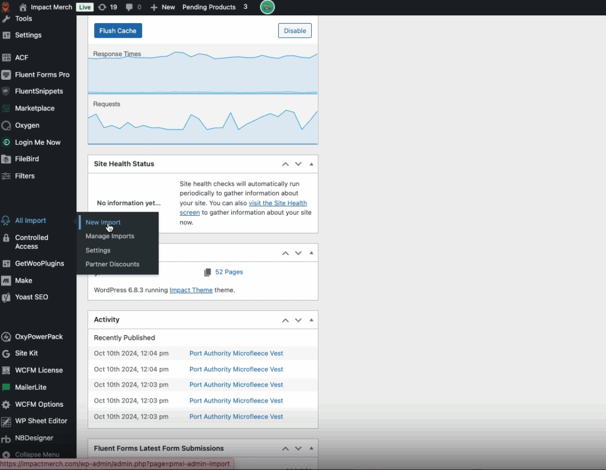Open the 52 Pages link

tap(228, 272)
